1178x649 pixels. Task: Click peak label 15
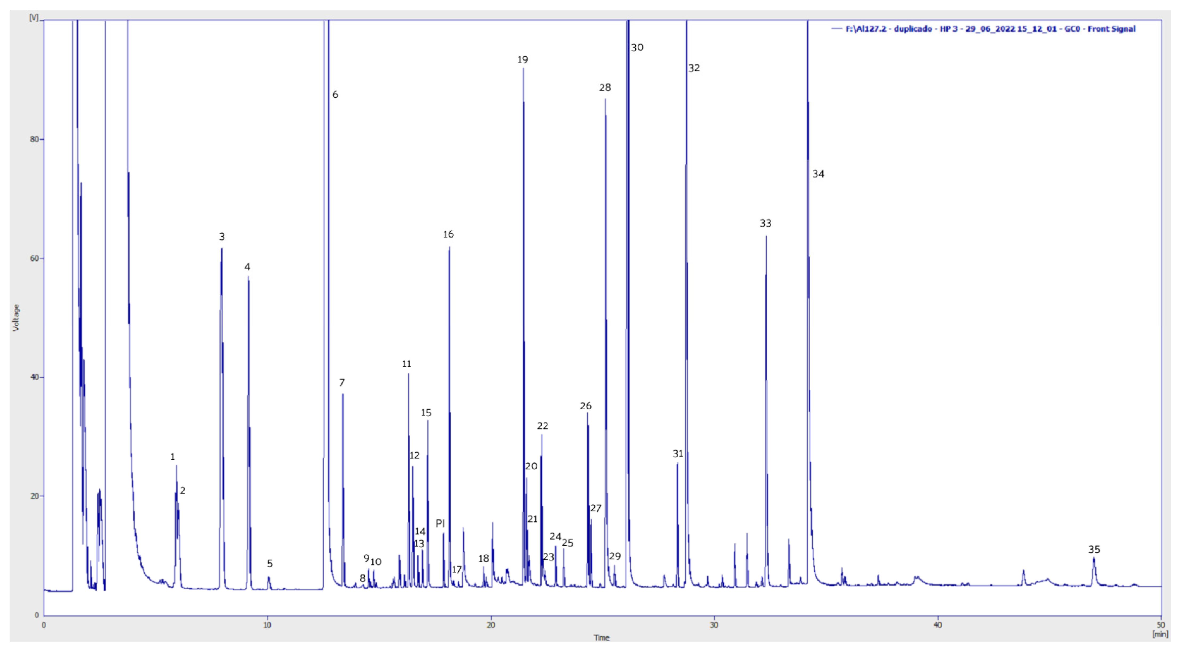426,413
